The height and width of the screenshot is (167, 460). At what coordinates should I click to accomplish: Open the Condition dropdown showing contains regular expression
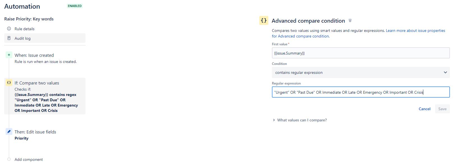pos(360,72)
